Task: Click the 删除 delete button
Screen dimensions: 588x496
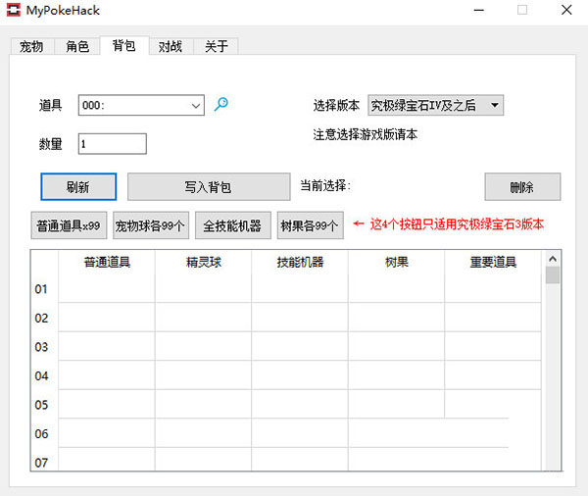Action: pos(522,186)
